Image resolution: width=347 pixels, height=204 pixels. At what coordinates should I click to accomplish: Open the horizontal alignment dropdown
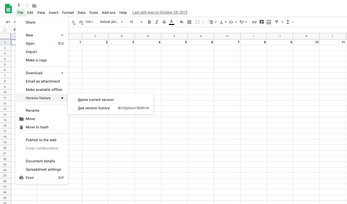[x=212, y=22]
